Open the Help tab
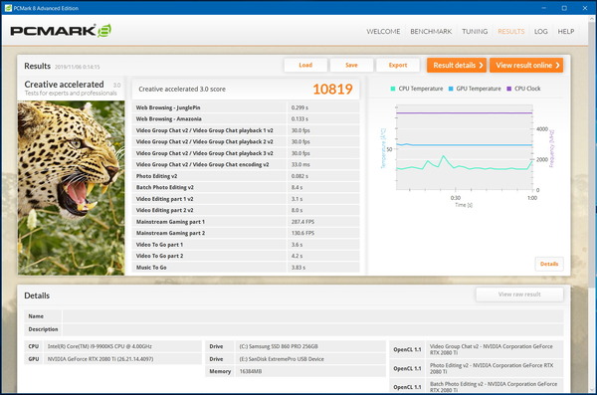The height and width of the screenshot is (395, 597). click(566, 32)
